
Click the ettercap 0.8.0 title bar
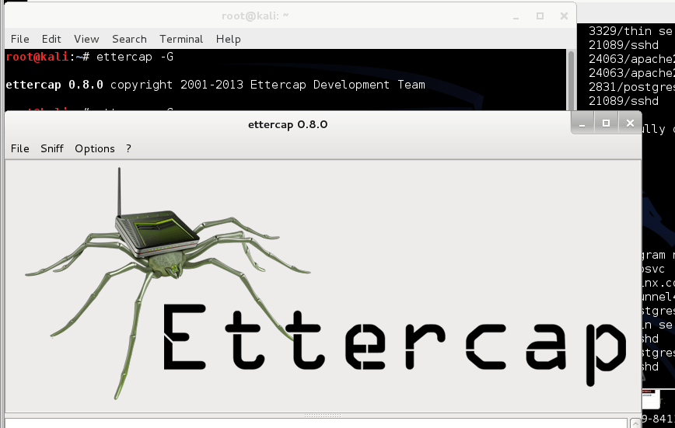(288, 124)
